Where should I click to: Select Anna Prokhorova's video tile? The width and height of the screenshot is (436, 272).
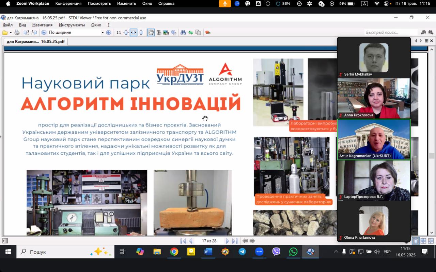(x=374, y=98)
